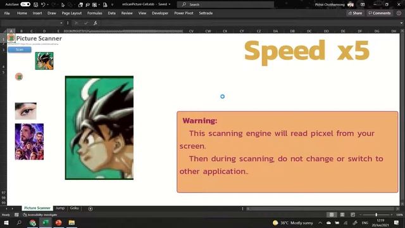Click the grid form icon in Quick Access
405x228 pixels.
pyautogui.click(x=94, y=4)
